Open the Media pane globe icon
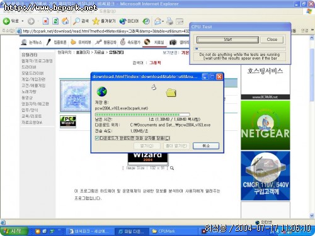Screen dimensions: 315x236 coord(129,21)
